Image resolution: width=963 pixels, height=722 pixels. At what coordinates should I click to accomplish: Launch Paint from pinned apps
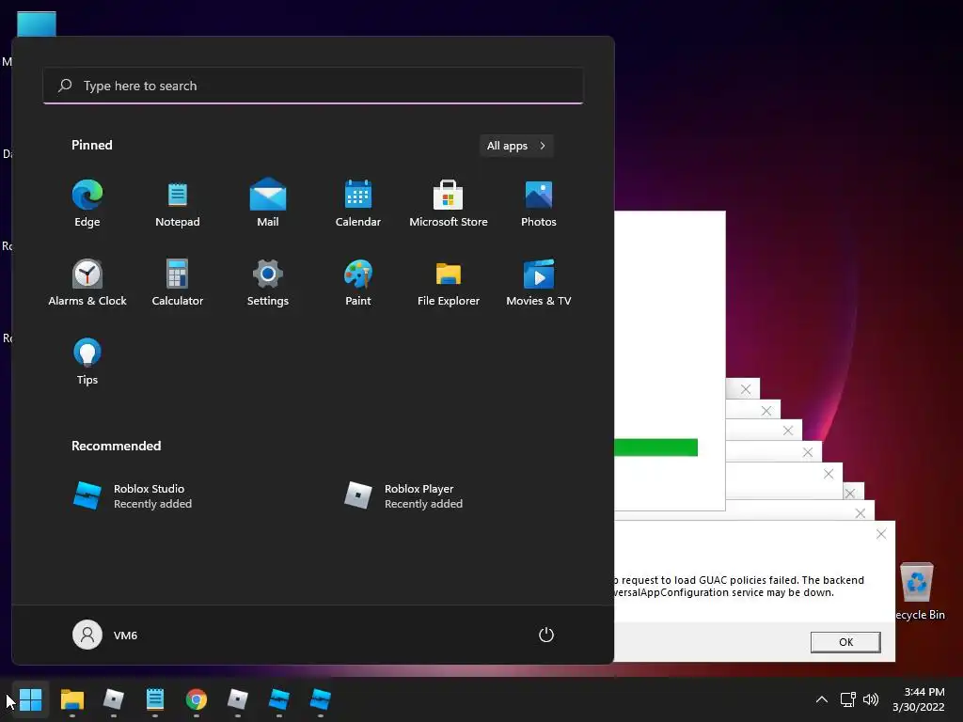[x=358, y=283]
